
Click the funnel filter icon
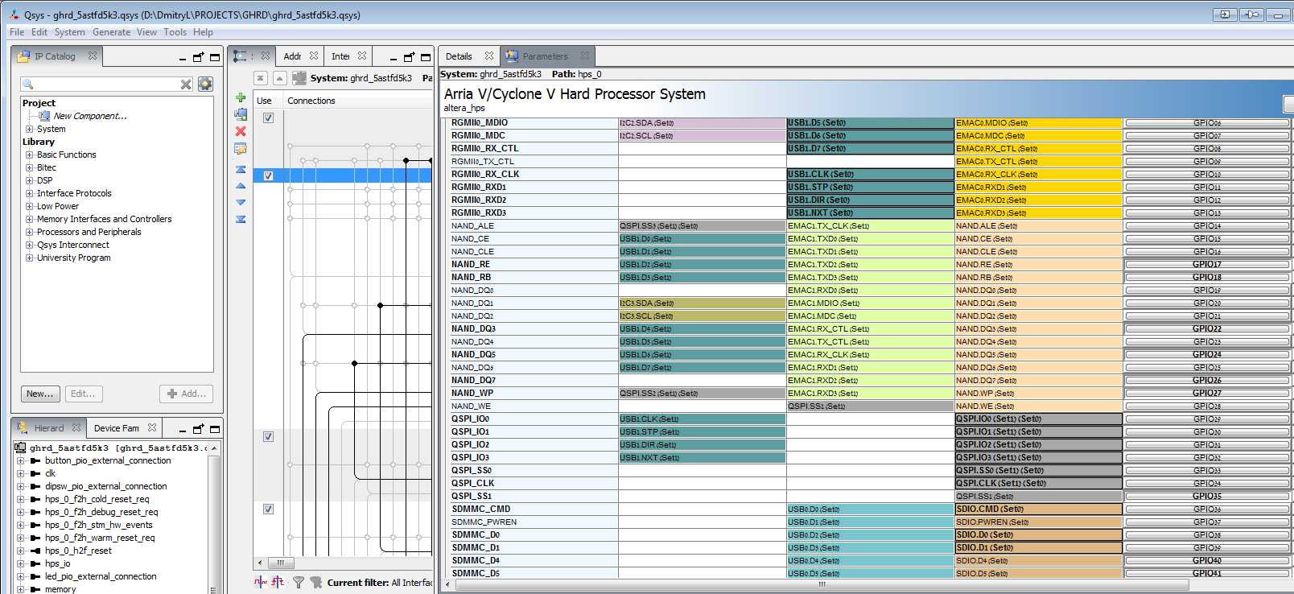point(299,582)
